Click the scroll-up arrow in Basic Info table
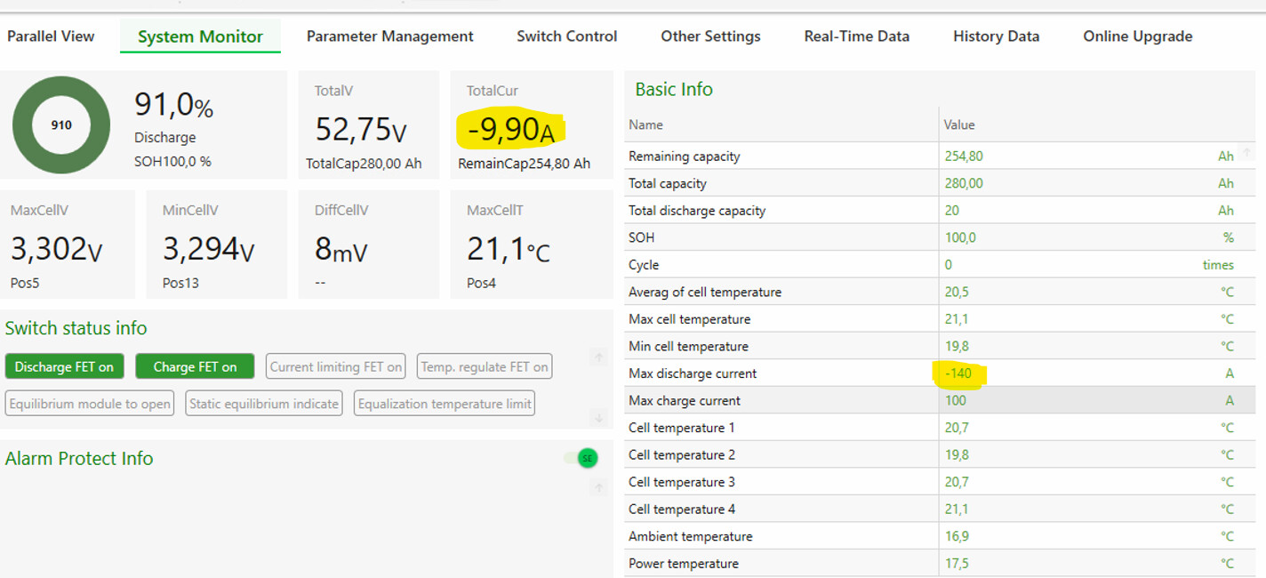Image resolution: width=1266 pixels, height=578 pixels. [1246, 154]
